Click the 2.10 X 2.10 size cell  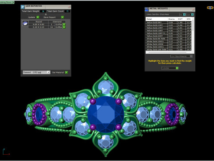point(38,27)
